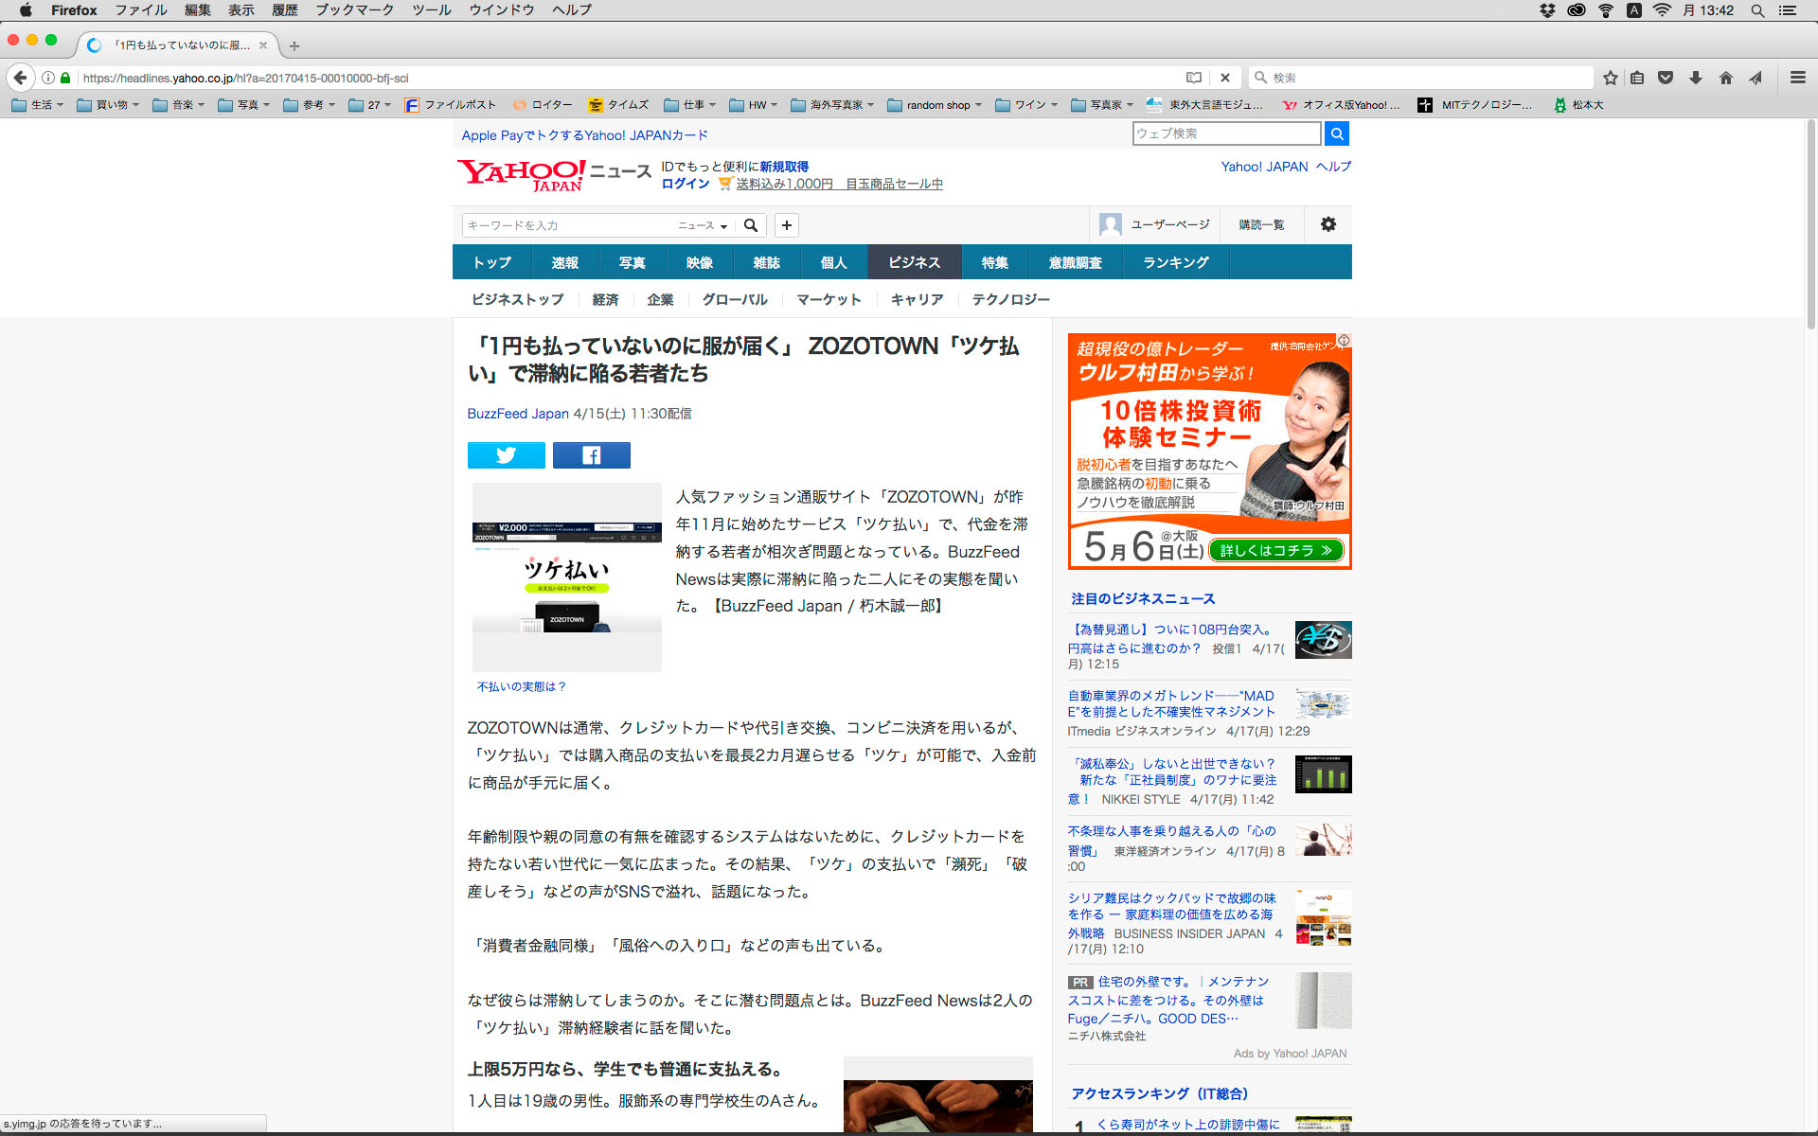Stop loading the page with X button
This screenshot has height=1136, width=1818.
click(1224, 78)
